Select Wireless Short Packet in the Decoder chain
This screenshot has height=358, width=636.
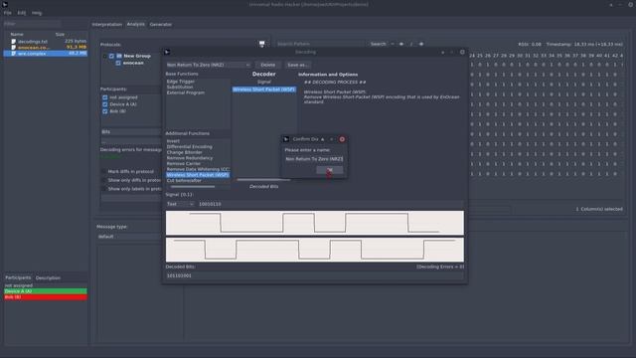264,89
